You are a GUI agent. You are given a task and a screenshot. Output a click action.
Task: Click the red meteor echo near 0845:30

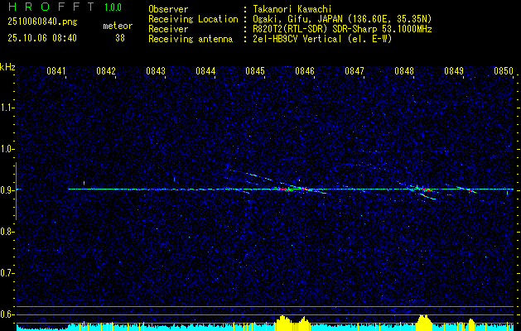tap(282, 189)
